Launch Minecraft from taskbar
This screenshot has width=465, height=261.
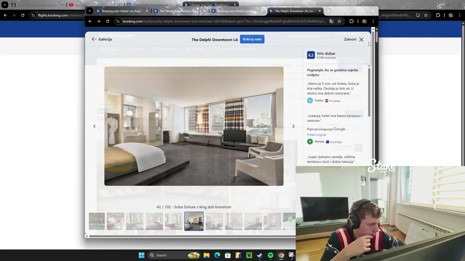[x=249, y=255]
